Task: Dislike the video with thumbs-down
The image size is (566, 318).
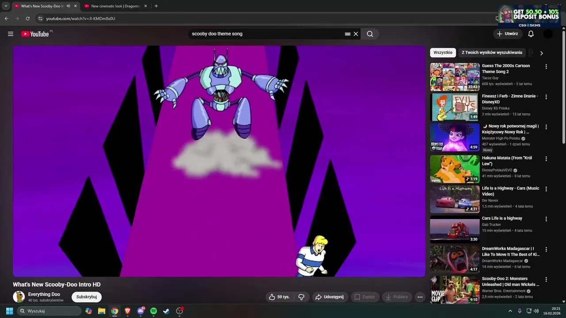Action: (x=301, y=297)
